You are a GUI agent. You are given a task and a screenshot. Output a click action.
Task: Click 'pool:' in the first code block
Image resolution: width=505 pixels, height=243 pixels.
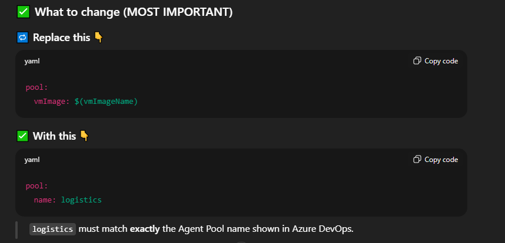coord(36,87)
